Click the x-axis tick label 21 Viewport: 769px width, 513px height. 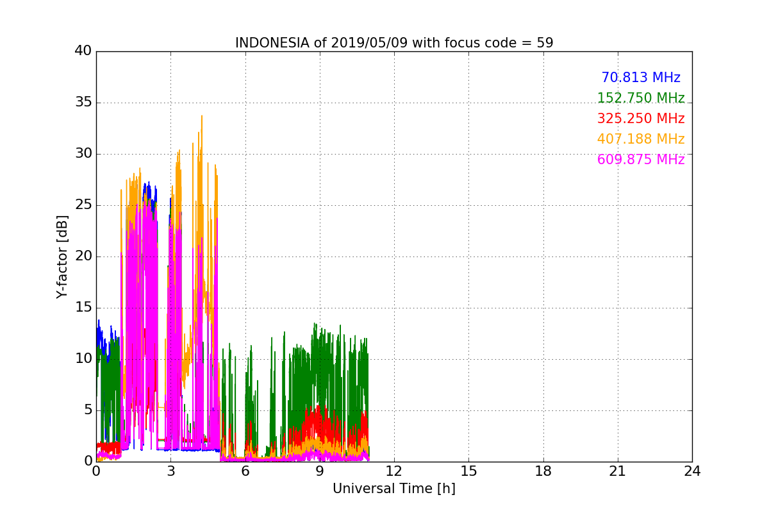618,471
